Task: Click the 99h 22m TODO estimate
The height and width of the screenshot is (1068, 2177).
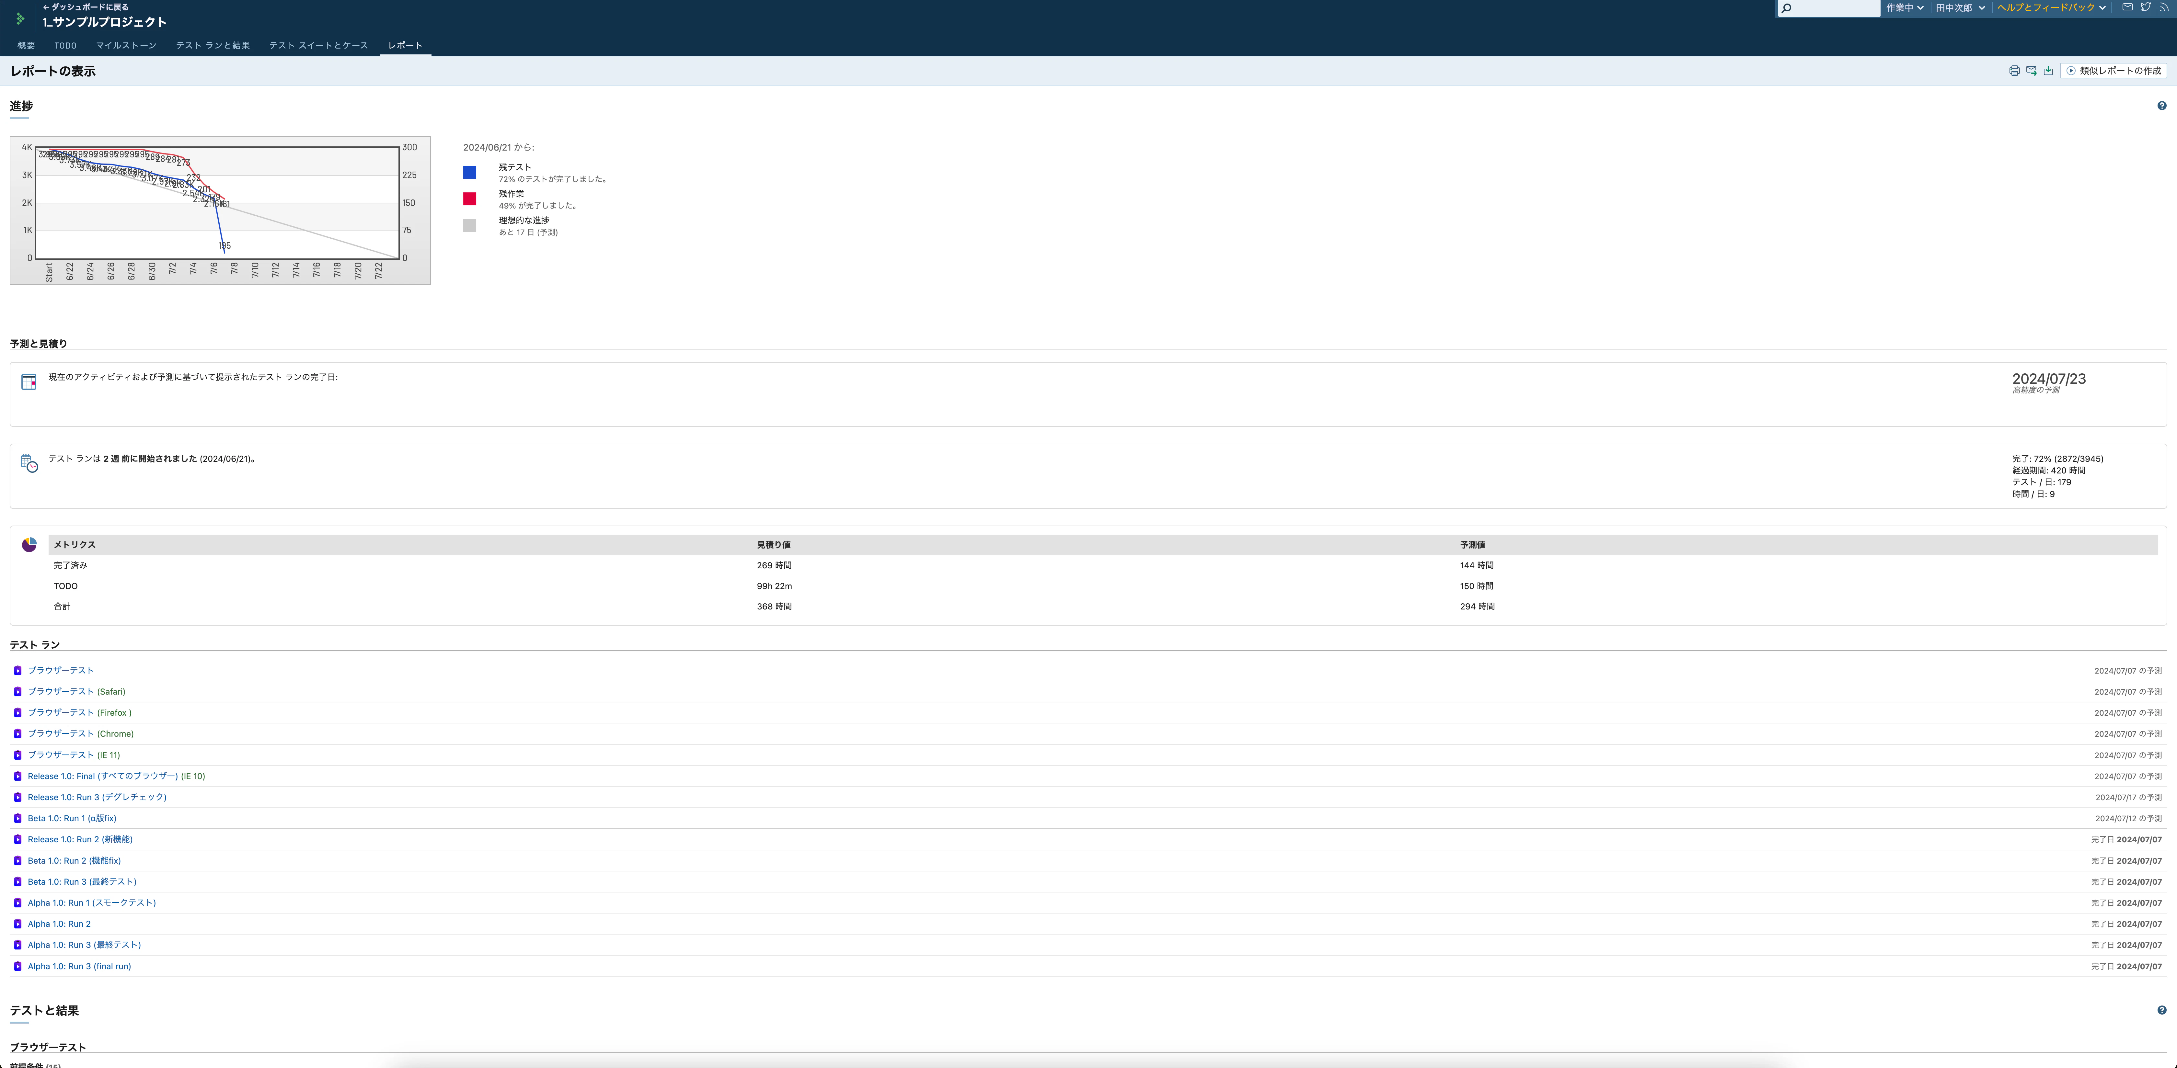Action: pos(774,586)
